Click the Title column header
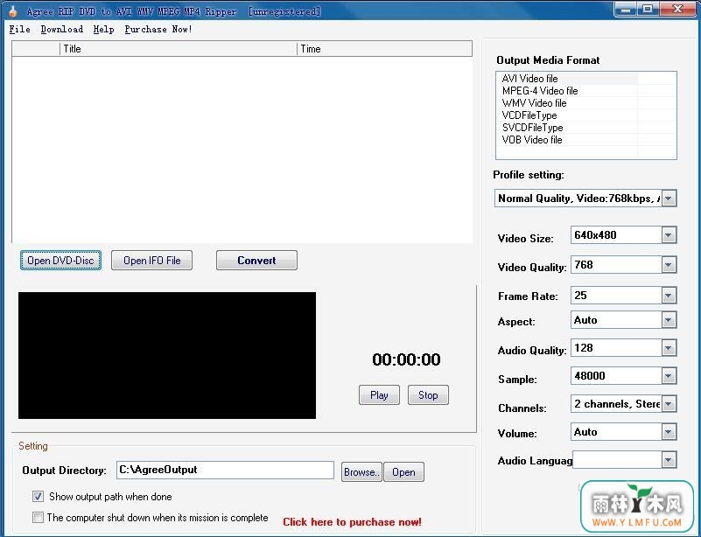Screen dimensions: 701x537 (178, 49)
